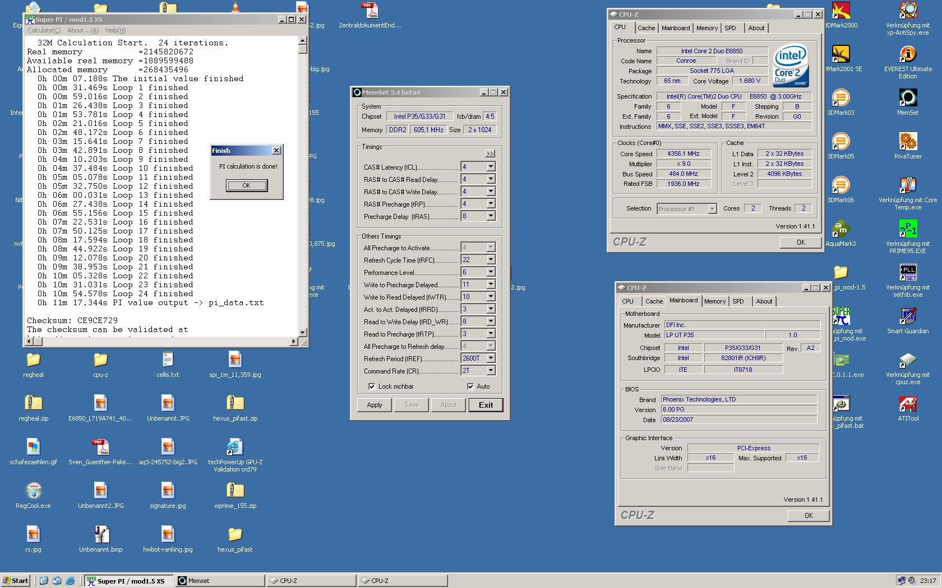Expand the RAS# to CAS# Read Delay dropdown

tap(491, 179)
